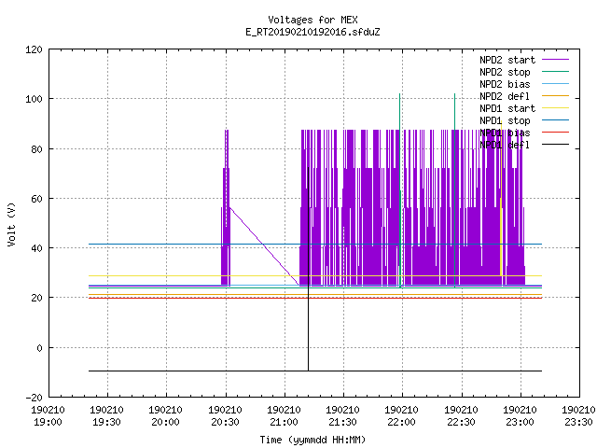Select the filename E_RT20190210192016.sfduZ subtitle

[x=312, y=32]
